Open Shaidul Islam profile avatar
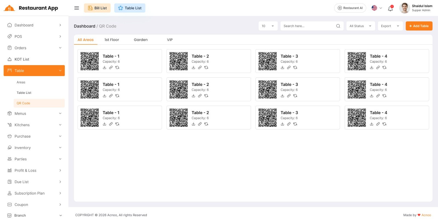438x223 pixels. (404, 8)
